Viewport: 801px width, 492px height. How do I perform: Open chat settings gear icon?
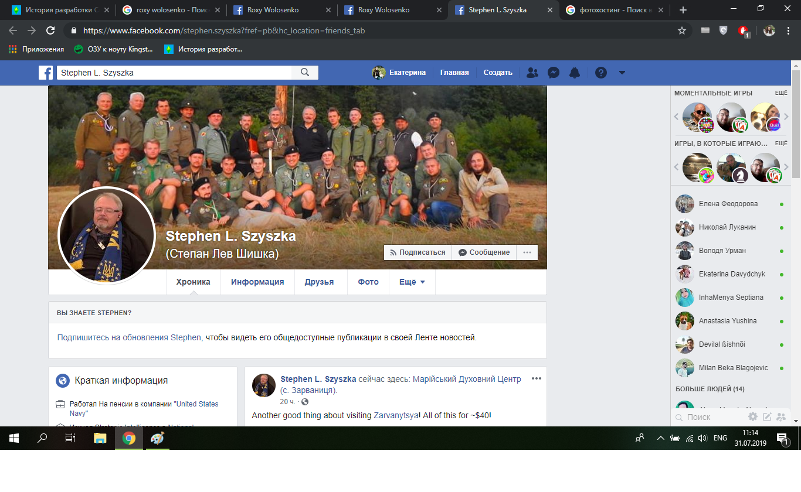(x=753, y=417)
